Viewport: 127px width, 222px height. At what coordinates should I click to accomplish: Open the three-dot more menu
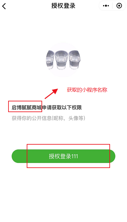click(x=106, y=6)
